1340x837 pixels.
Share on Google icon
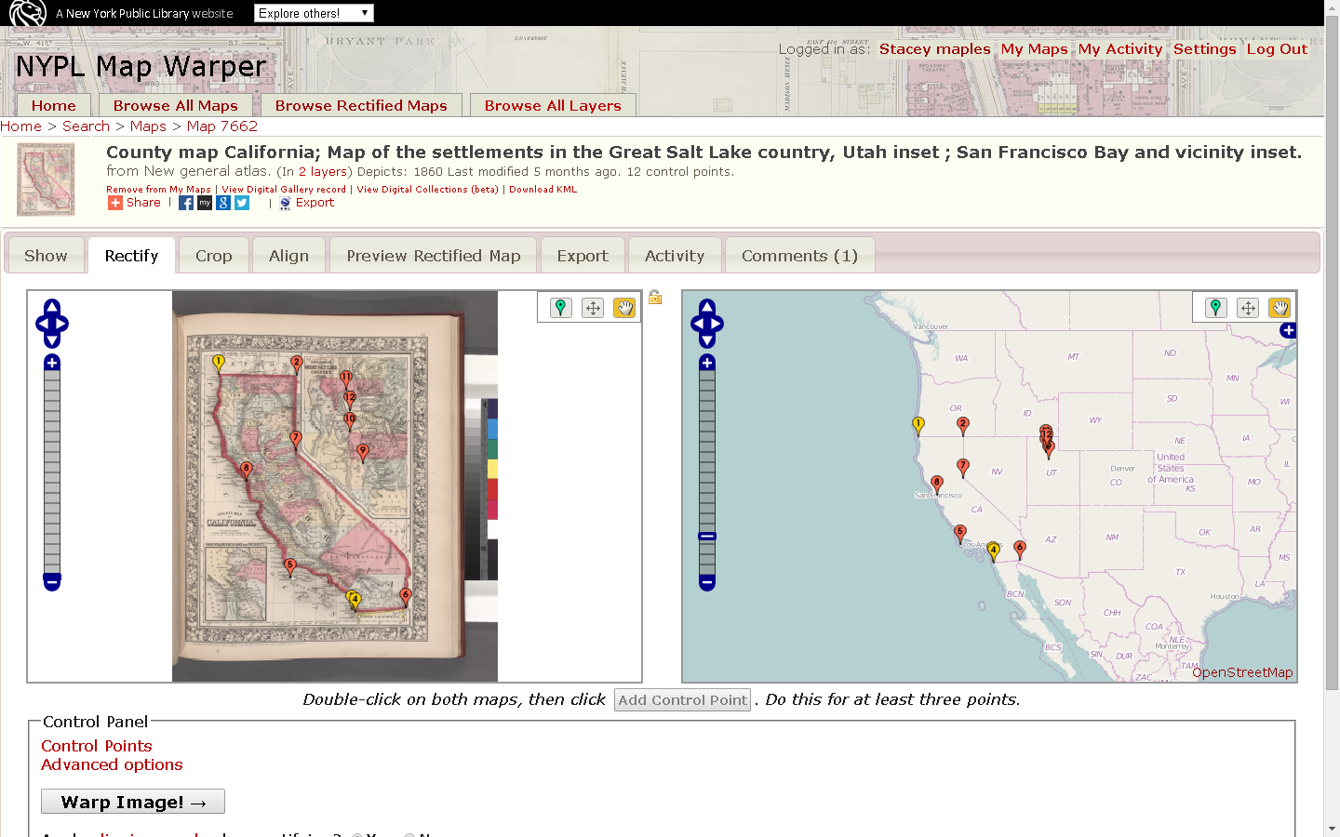coord(223,203)
